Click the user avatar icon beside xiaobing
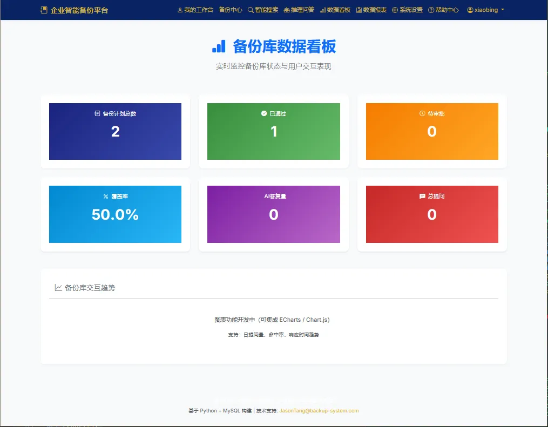 pos(470,10)
